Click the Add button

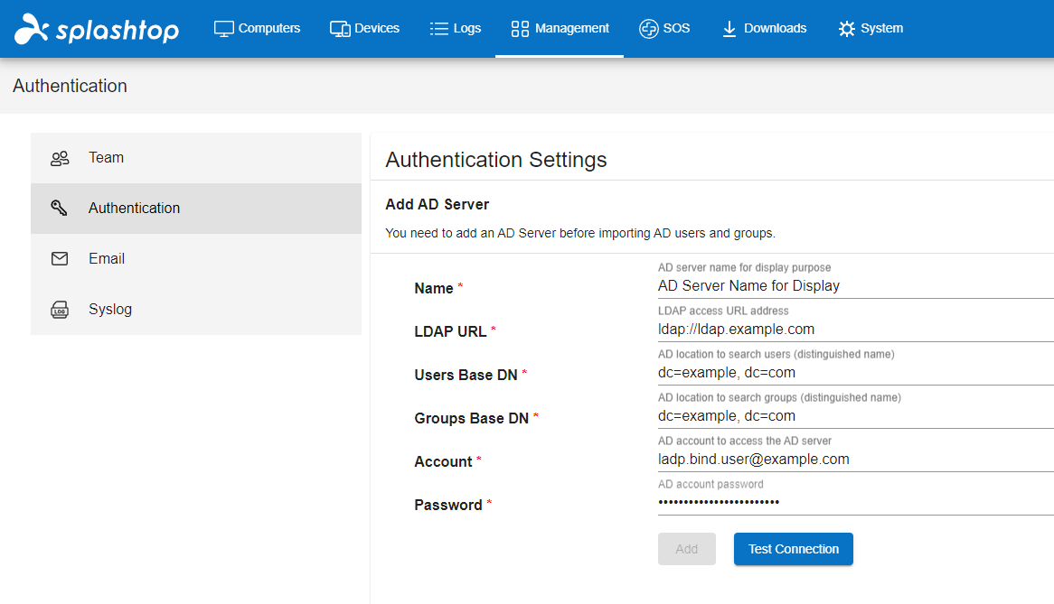(686, 549)
